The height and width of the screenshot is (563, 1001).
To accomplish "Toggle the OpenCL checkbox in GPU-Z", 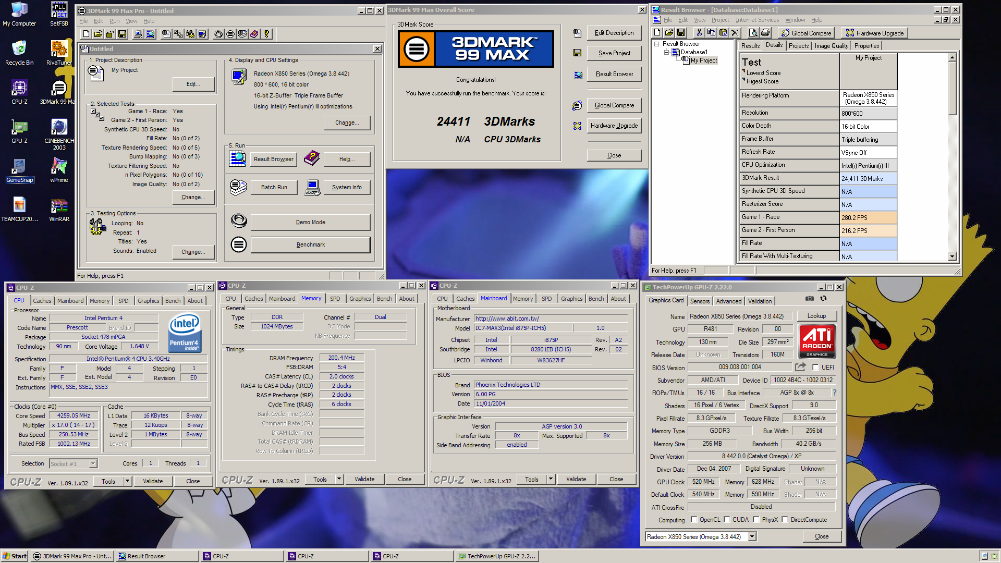I will (x=694, y=519).
